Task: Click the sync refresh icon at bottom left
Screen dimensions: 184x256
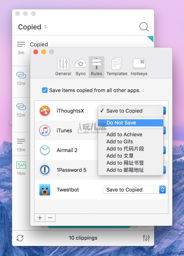Action: click(20, 238)
